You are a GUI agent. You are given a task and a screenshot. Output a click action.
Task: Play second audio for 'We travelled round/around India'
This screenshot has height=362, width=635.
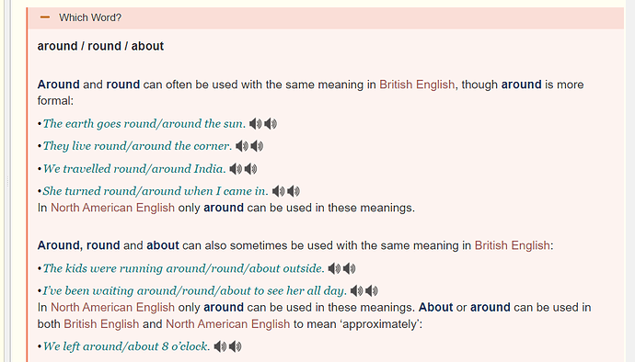pyautogui.click(x=250, y=169)
